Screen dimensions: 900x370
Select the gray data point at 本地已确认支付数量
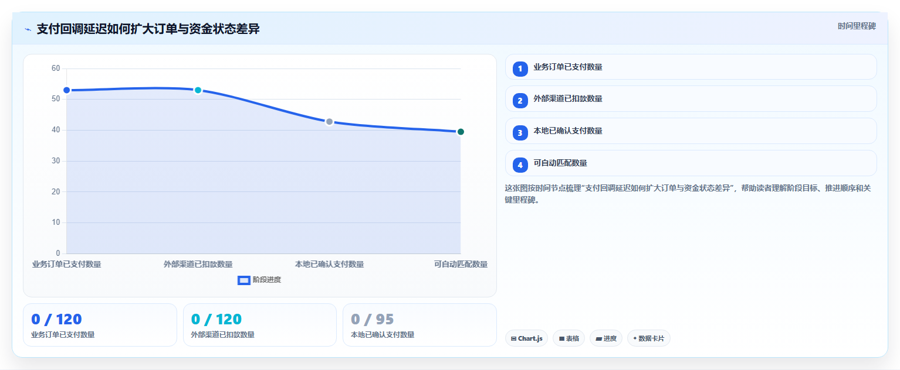point(329,122)
